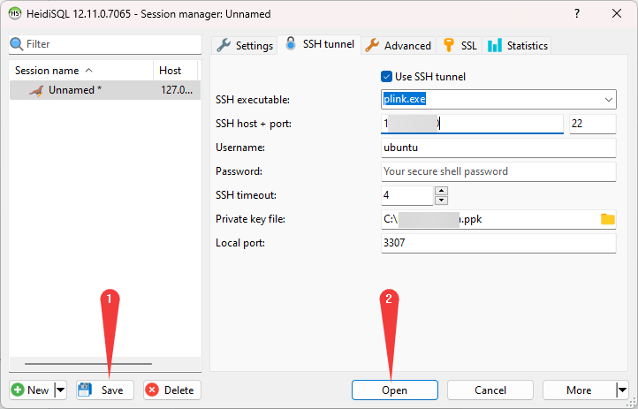
Task: Click the HeidiSQL logo in title bar
Action: [15, 14]
